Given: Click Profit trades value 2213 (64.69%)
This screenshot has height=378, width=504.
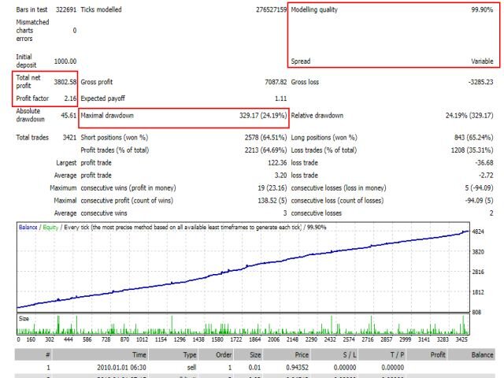Looking at the screenshot, I should 265,150.
